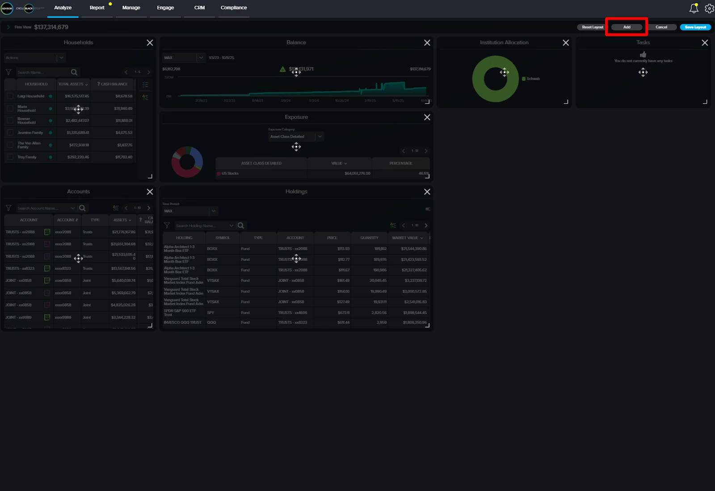Tick the Luigi Household checkbox
Viewport: 715px width, 491px height.
coord(10,96)
